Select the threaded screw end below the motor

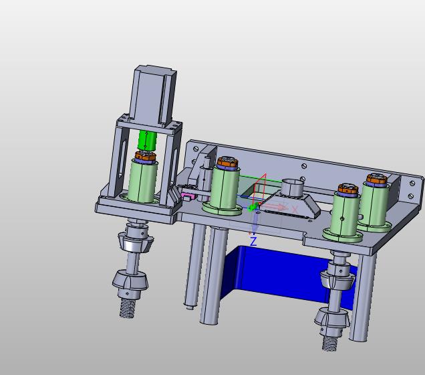(x=127, y=307)
